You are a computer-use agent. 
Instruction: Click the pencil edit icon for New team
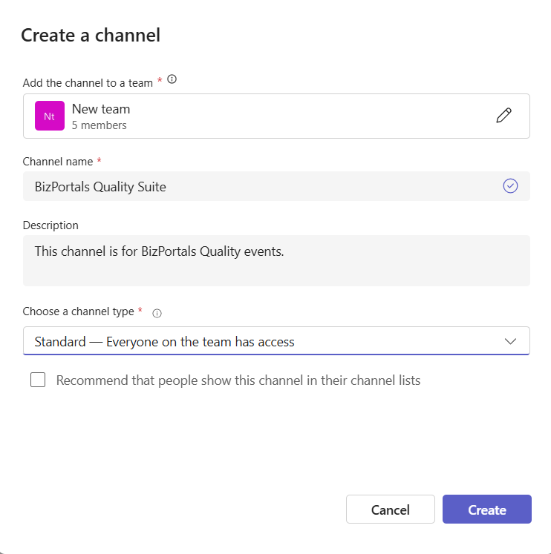coord(503,116)
